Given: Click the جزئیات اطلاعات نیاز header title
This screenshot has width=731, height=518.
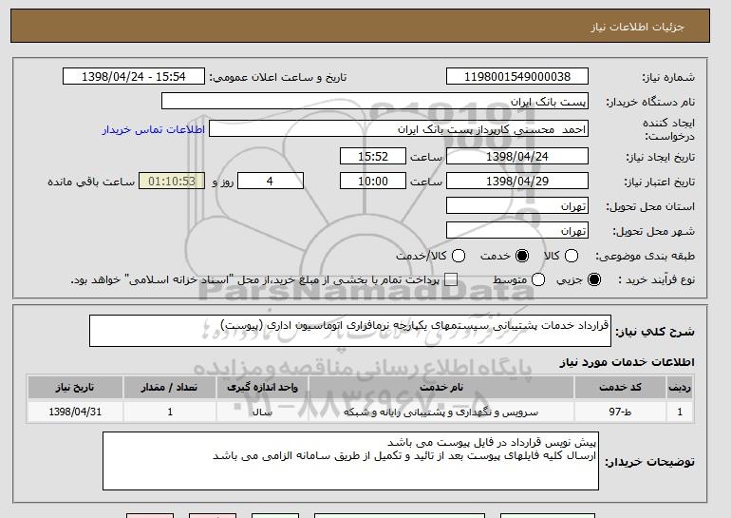Looking at the screenshot, I should coord(637,27).
